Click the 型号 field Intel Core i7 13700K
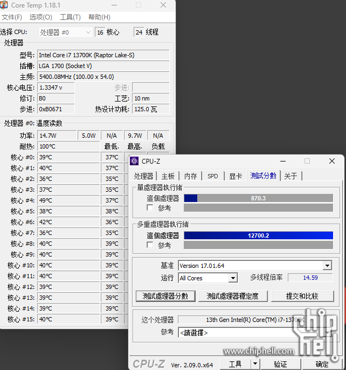 (x=103, y=55)
